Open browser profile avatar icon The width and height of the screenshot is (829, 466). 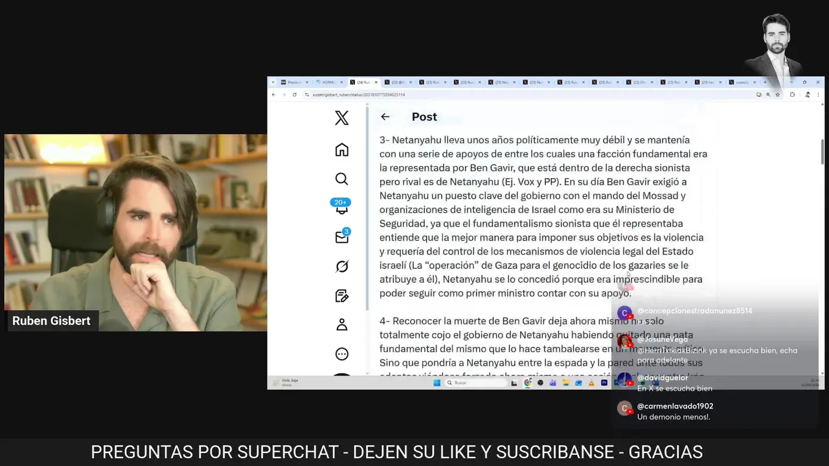[808, 94]
